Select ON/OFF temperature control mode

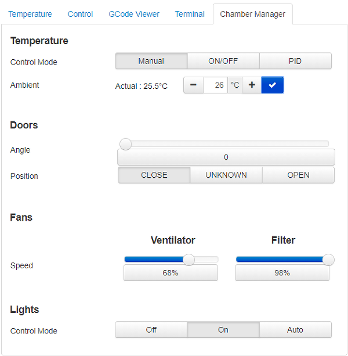tap(223, 61)
